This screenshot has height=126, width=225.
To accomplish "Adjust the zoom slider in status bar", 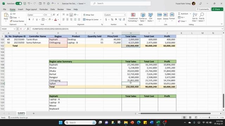I will click(210, 118).
